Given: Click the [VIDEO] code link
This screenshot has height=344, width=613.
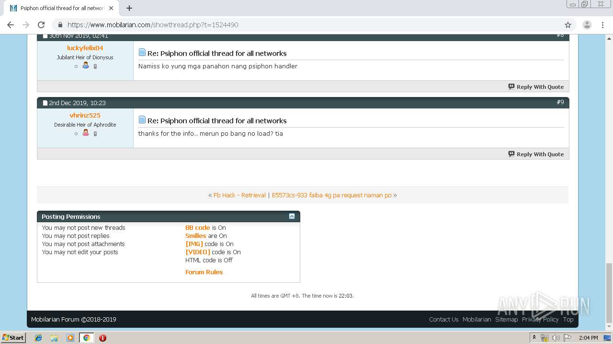Looking at the screenshot, I should pos(198,252).
